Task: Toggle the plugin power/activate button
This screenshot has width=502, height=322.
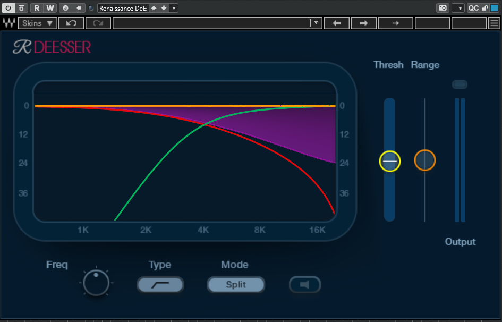Action: (8, 8)
